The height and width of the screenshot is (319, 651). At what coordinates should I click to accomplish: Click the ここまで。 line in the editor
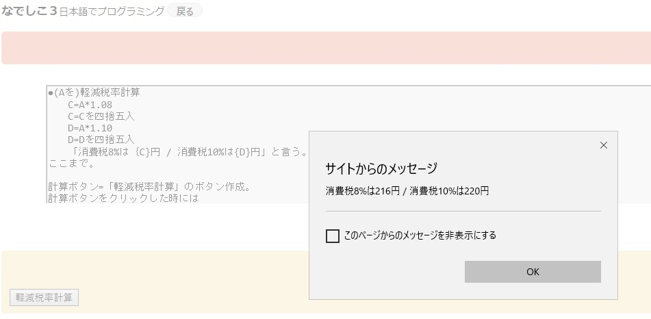coord(72,164)
